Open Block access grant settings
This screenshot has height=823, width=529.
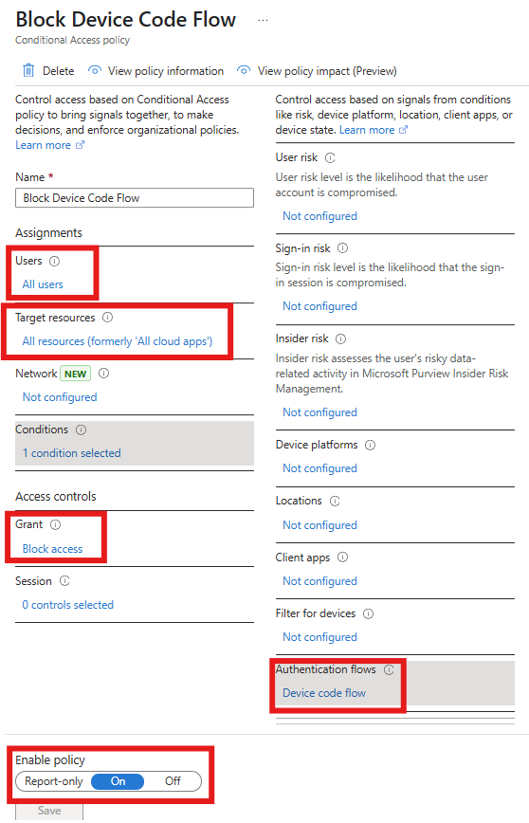pos(52,549)
